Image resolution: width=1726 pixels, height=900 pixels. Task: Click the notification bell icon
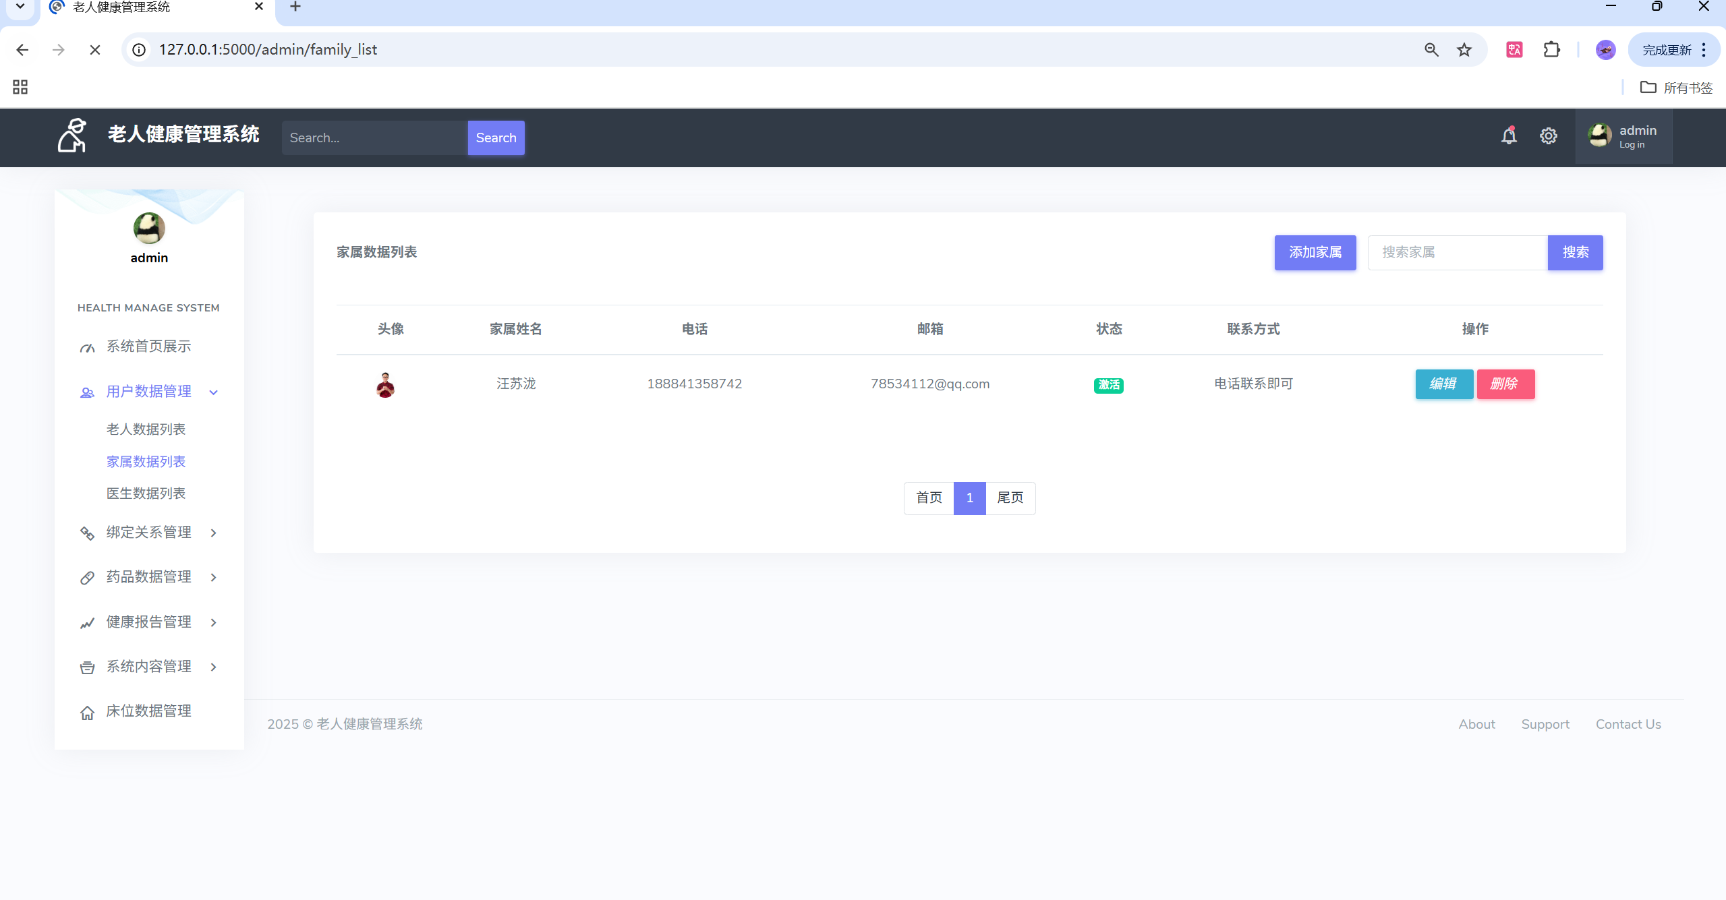tap(1509, 136)
